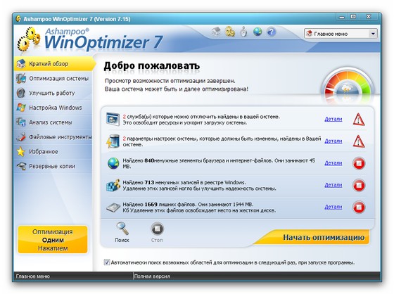Click red stop icon in browser files row
The image size is (394, 294).
(x=359, y=164)
